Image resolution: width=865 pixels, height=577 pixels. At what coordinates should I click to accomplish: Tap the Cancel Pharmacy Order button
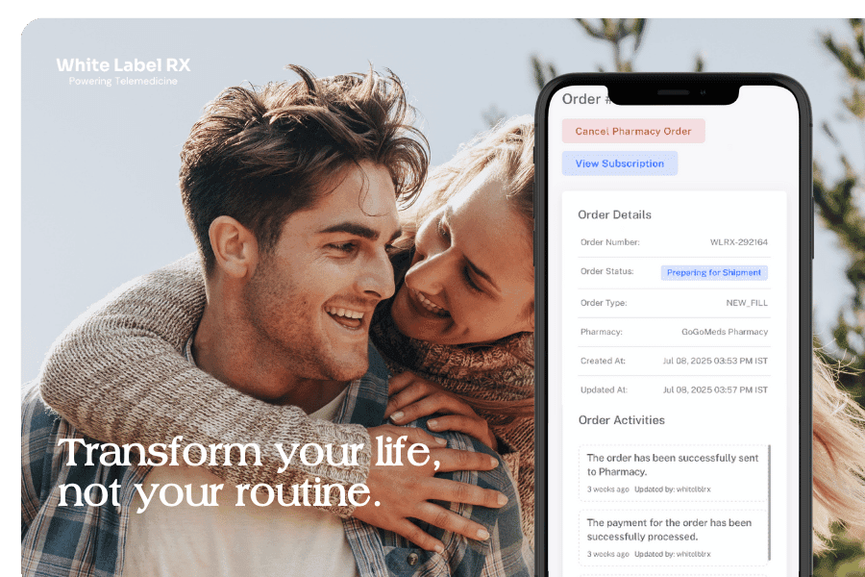[633, 132]
